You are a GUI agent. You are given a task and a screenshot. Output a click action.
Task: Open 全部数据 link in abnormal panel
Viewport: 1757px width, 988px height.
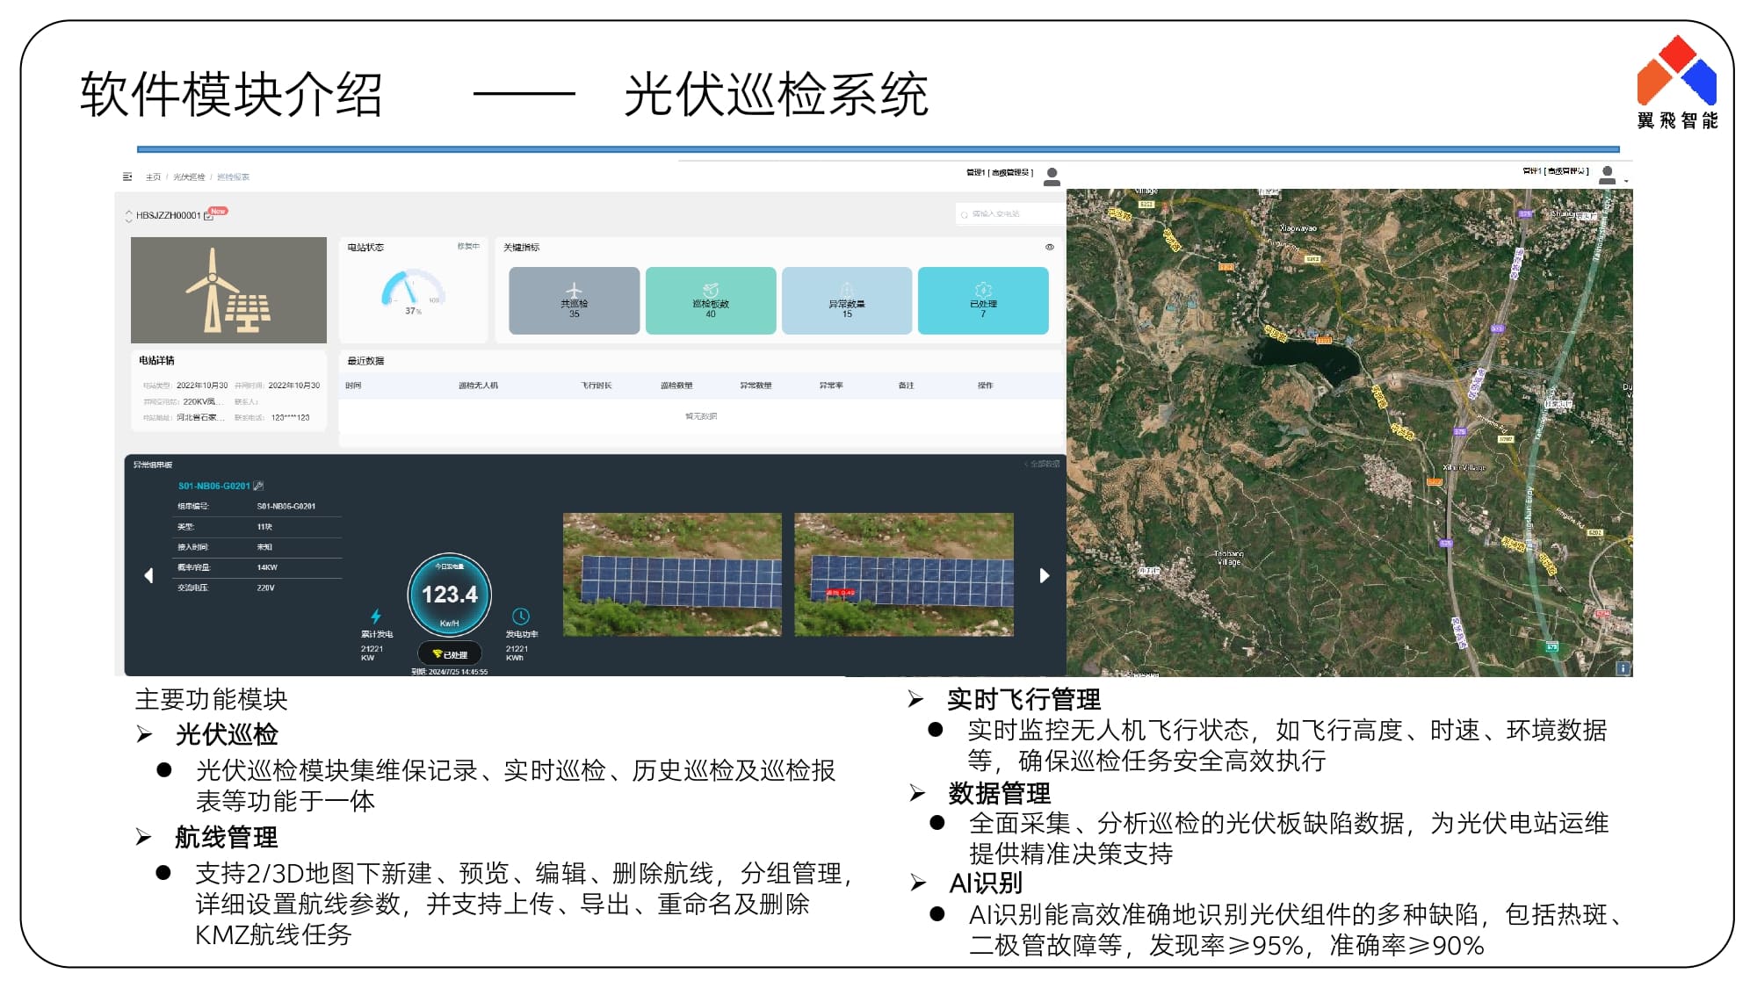1043,465
